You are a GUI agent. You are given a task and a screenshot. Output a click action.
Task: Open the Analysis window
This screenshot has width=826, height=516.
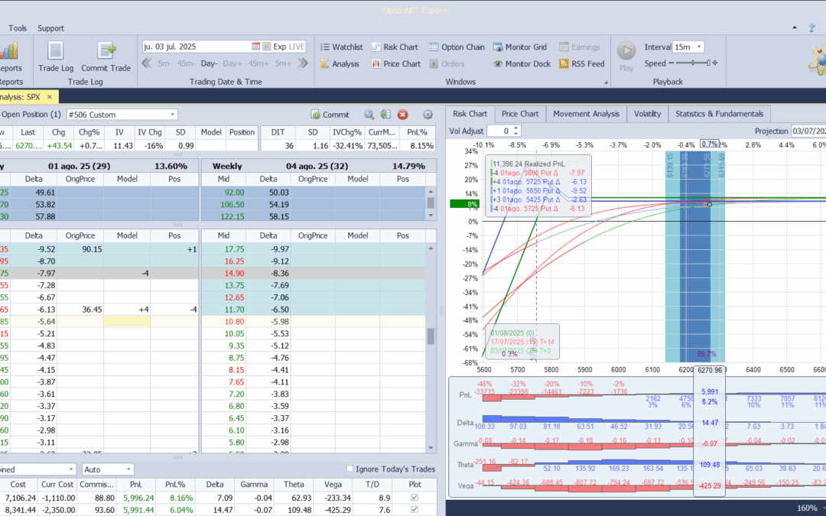(x=340, y=63)
